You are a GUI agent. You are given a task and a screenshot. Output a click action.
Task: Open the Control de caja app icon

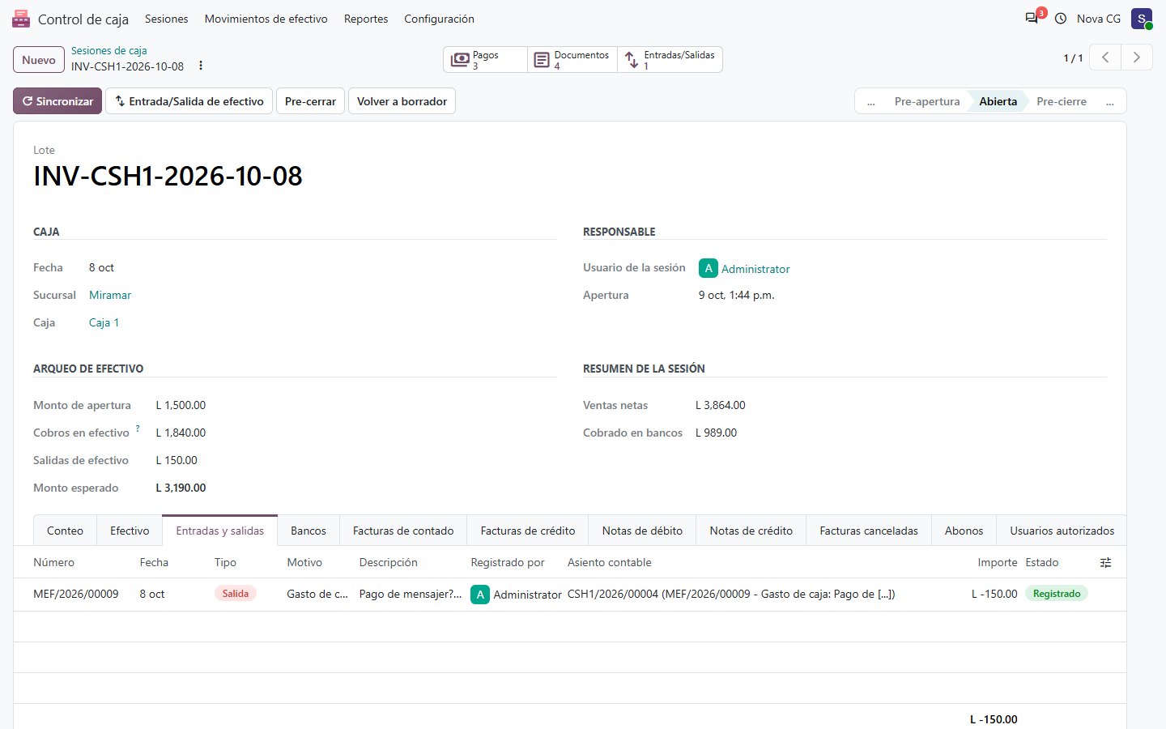coord(21,19)
